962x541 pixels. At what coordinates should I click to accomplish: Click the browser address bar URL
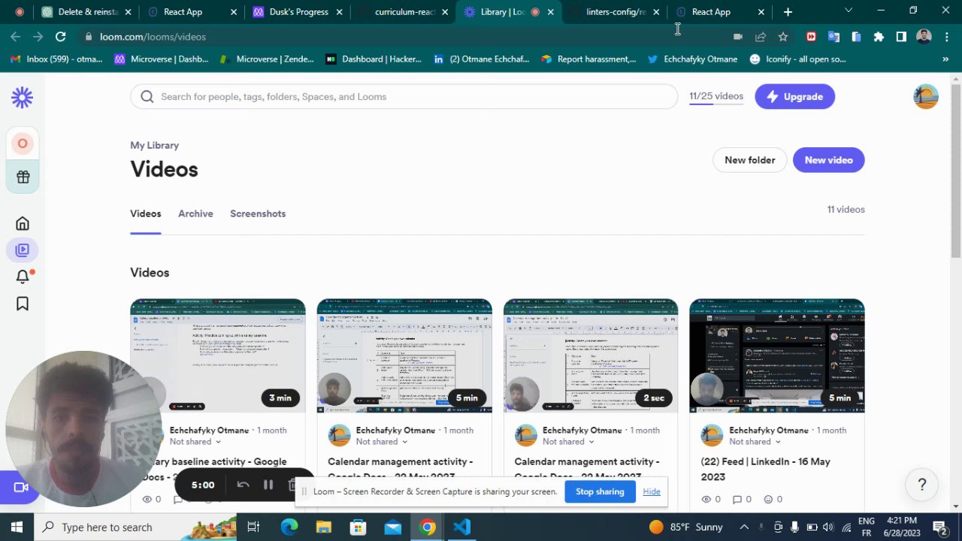(x=153, y=36)
